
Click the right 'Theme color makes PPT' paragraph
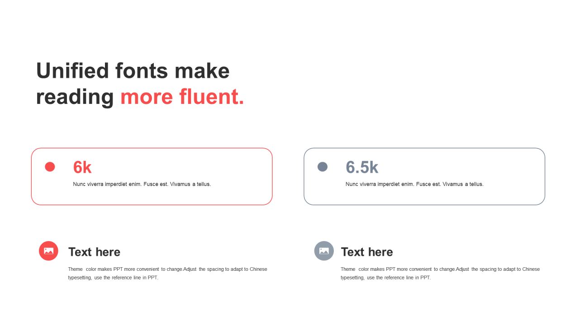pyautogui.click(x=440, y=273)
